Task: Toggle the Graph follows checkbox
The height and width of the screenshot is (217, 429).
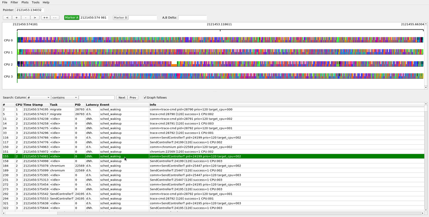Action: [145, 98]
